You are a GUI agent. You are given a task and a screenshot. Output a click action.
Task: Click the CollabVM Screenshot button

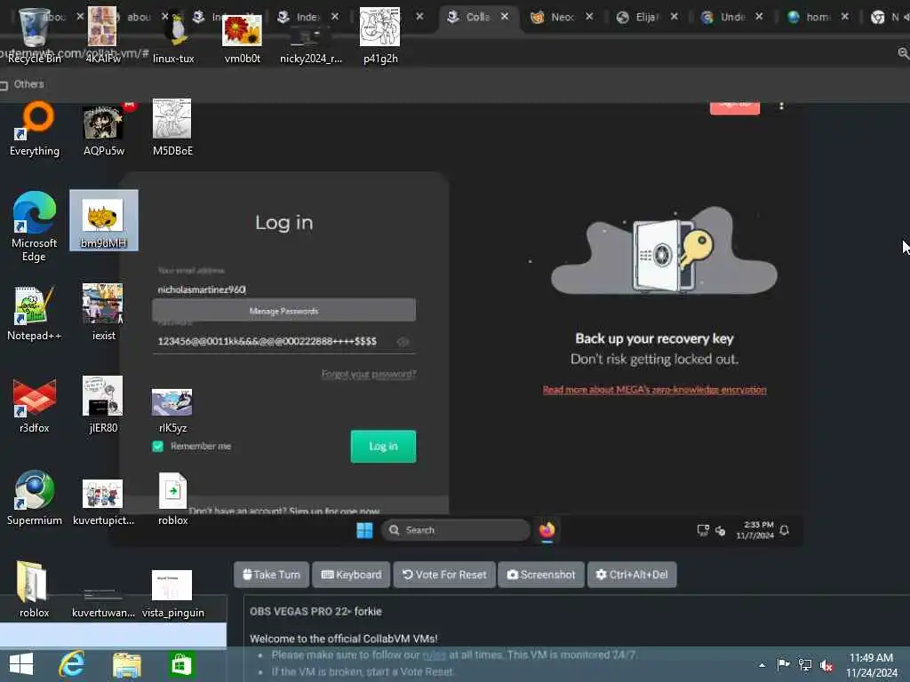(541, 575)
